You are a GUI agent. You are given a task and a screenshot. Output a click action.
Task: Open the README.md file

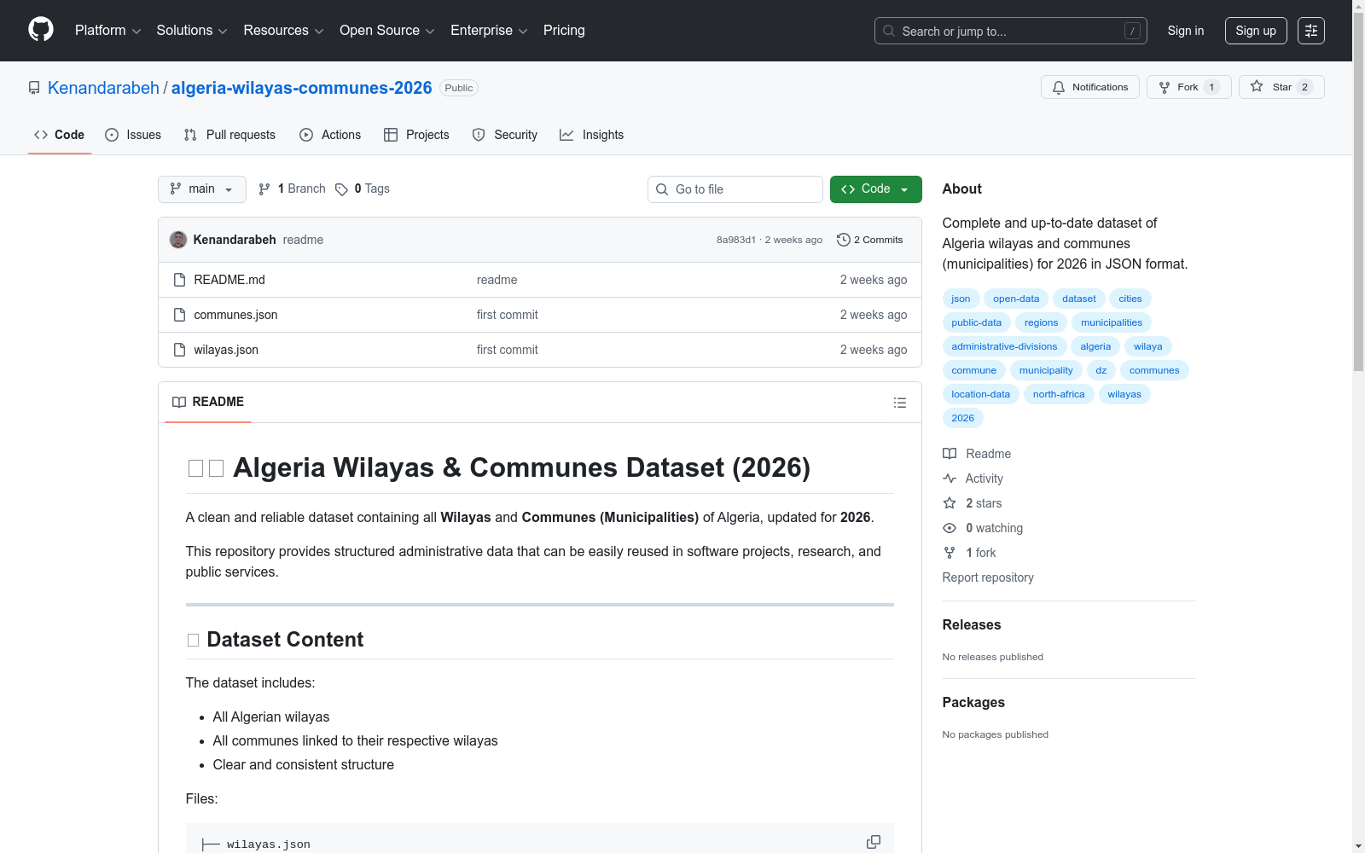point(229,280)
